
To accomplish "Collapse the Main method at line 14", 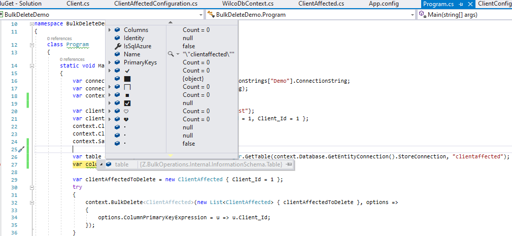I will tap(31, 66).
